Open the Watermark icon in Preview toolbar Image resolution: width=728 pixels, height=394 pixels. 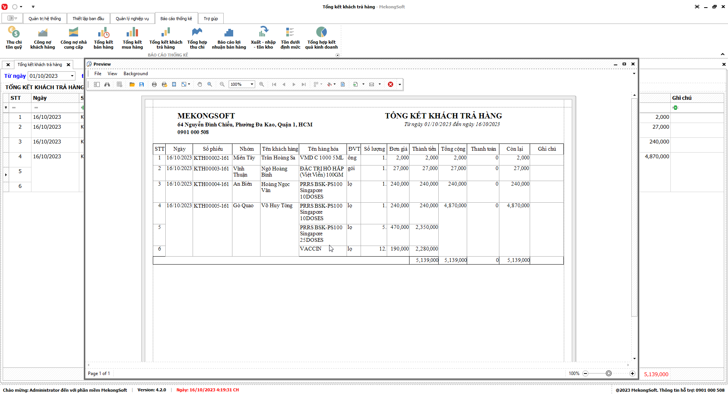coord(343,84)
